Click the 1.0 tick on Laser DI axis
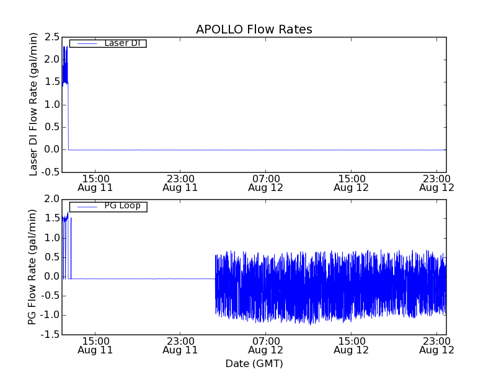496x372 pixels. click(52, 105)
